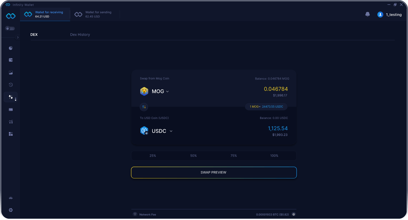Switch to the Wallet for receiving tab
The height and width of the screenshot is (220, 408).
[45, 14]
